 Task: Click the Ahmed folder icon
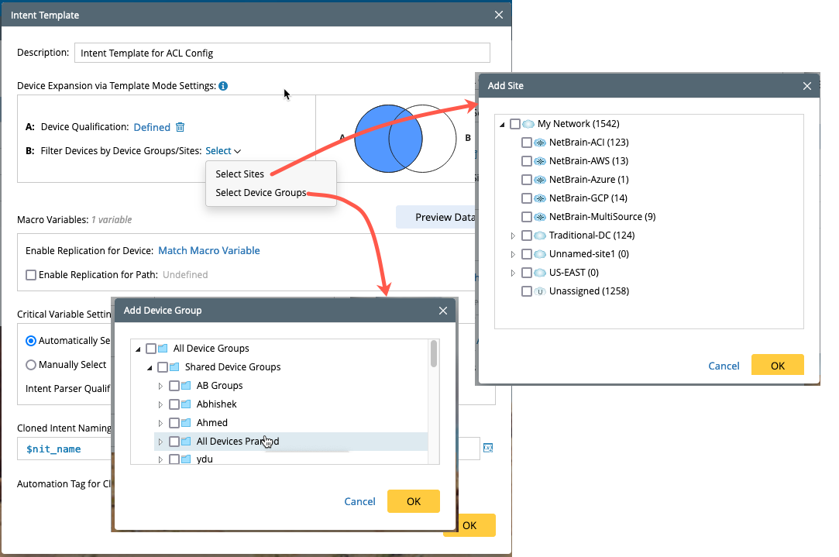(186, 423)
